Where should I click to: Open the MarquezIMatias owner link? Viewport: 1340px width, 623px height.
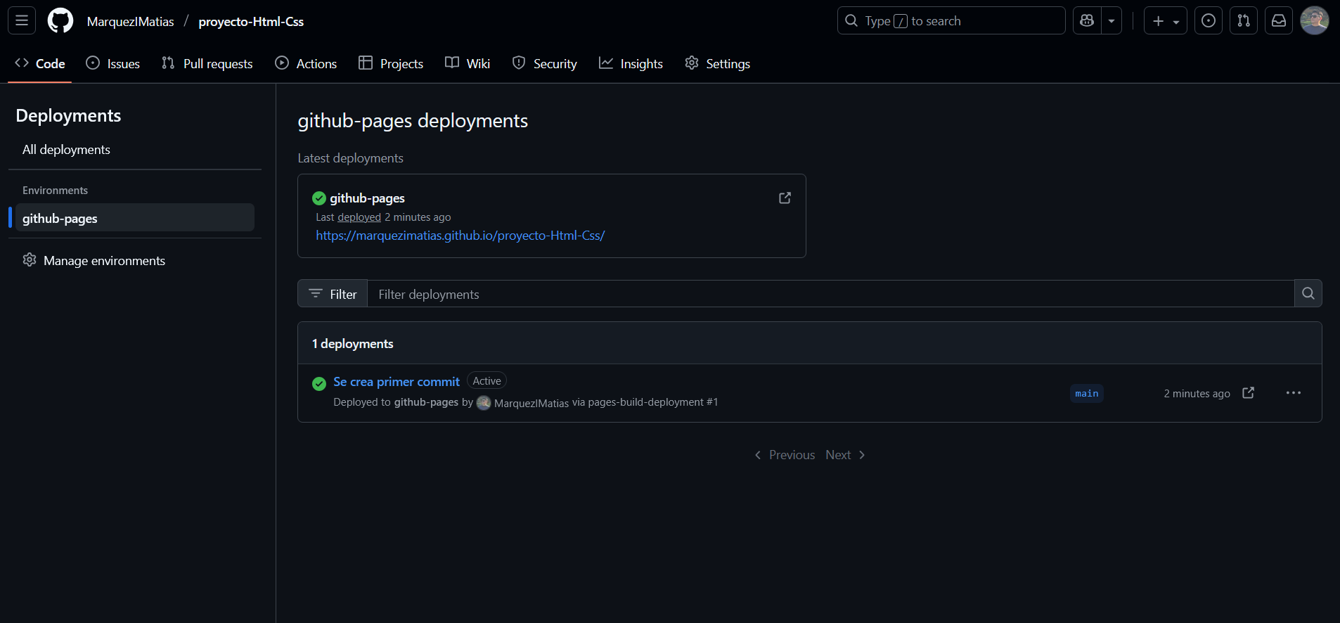coord(130,21)
